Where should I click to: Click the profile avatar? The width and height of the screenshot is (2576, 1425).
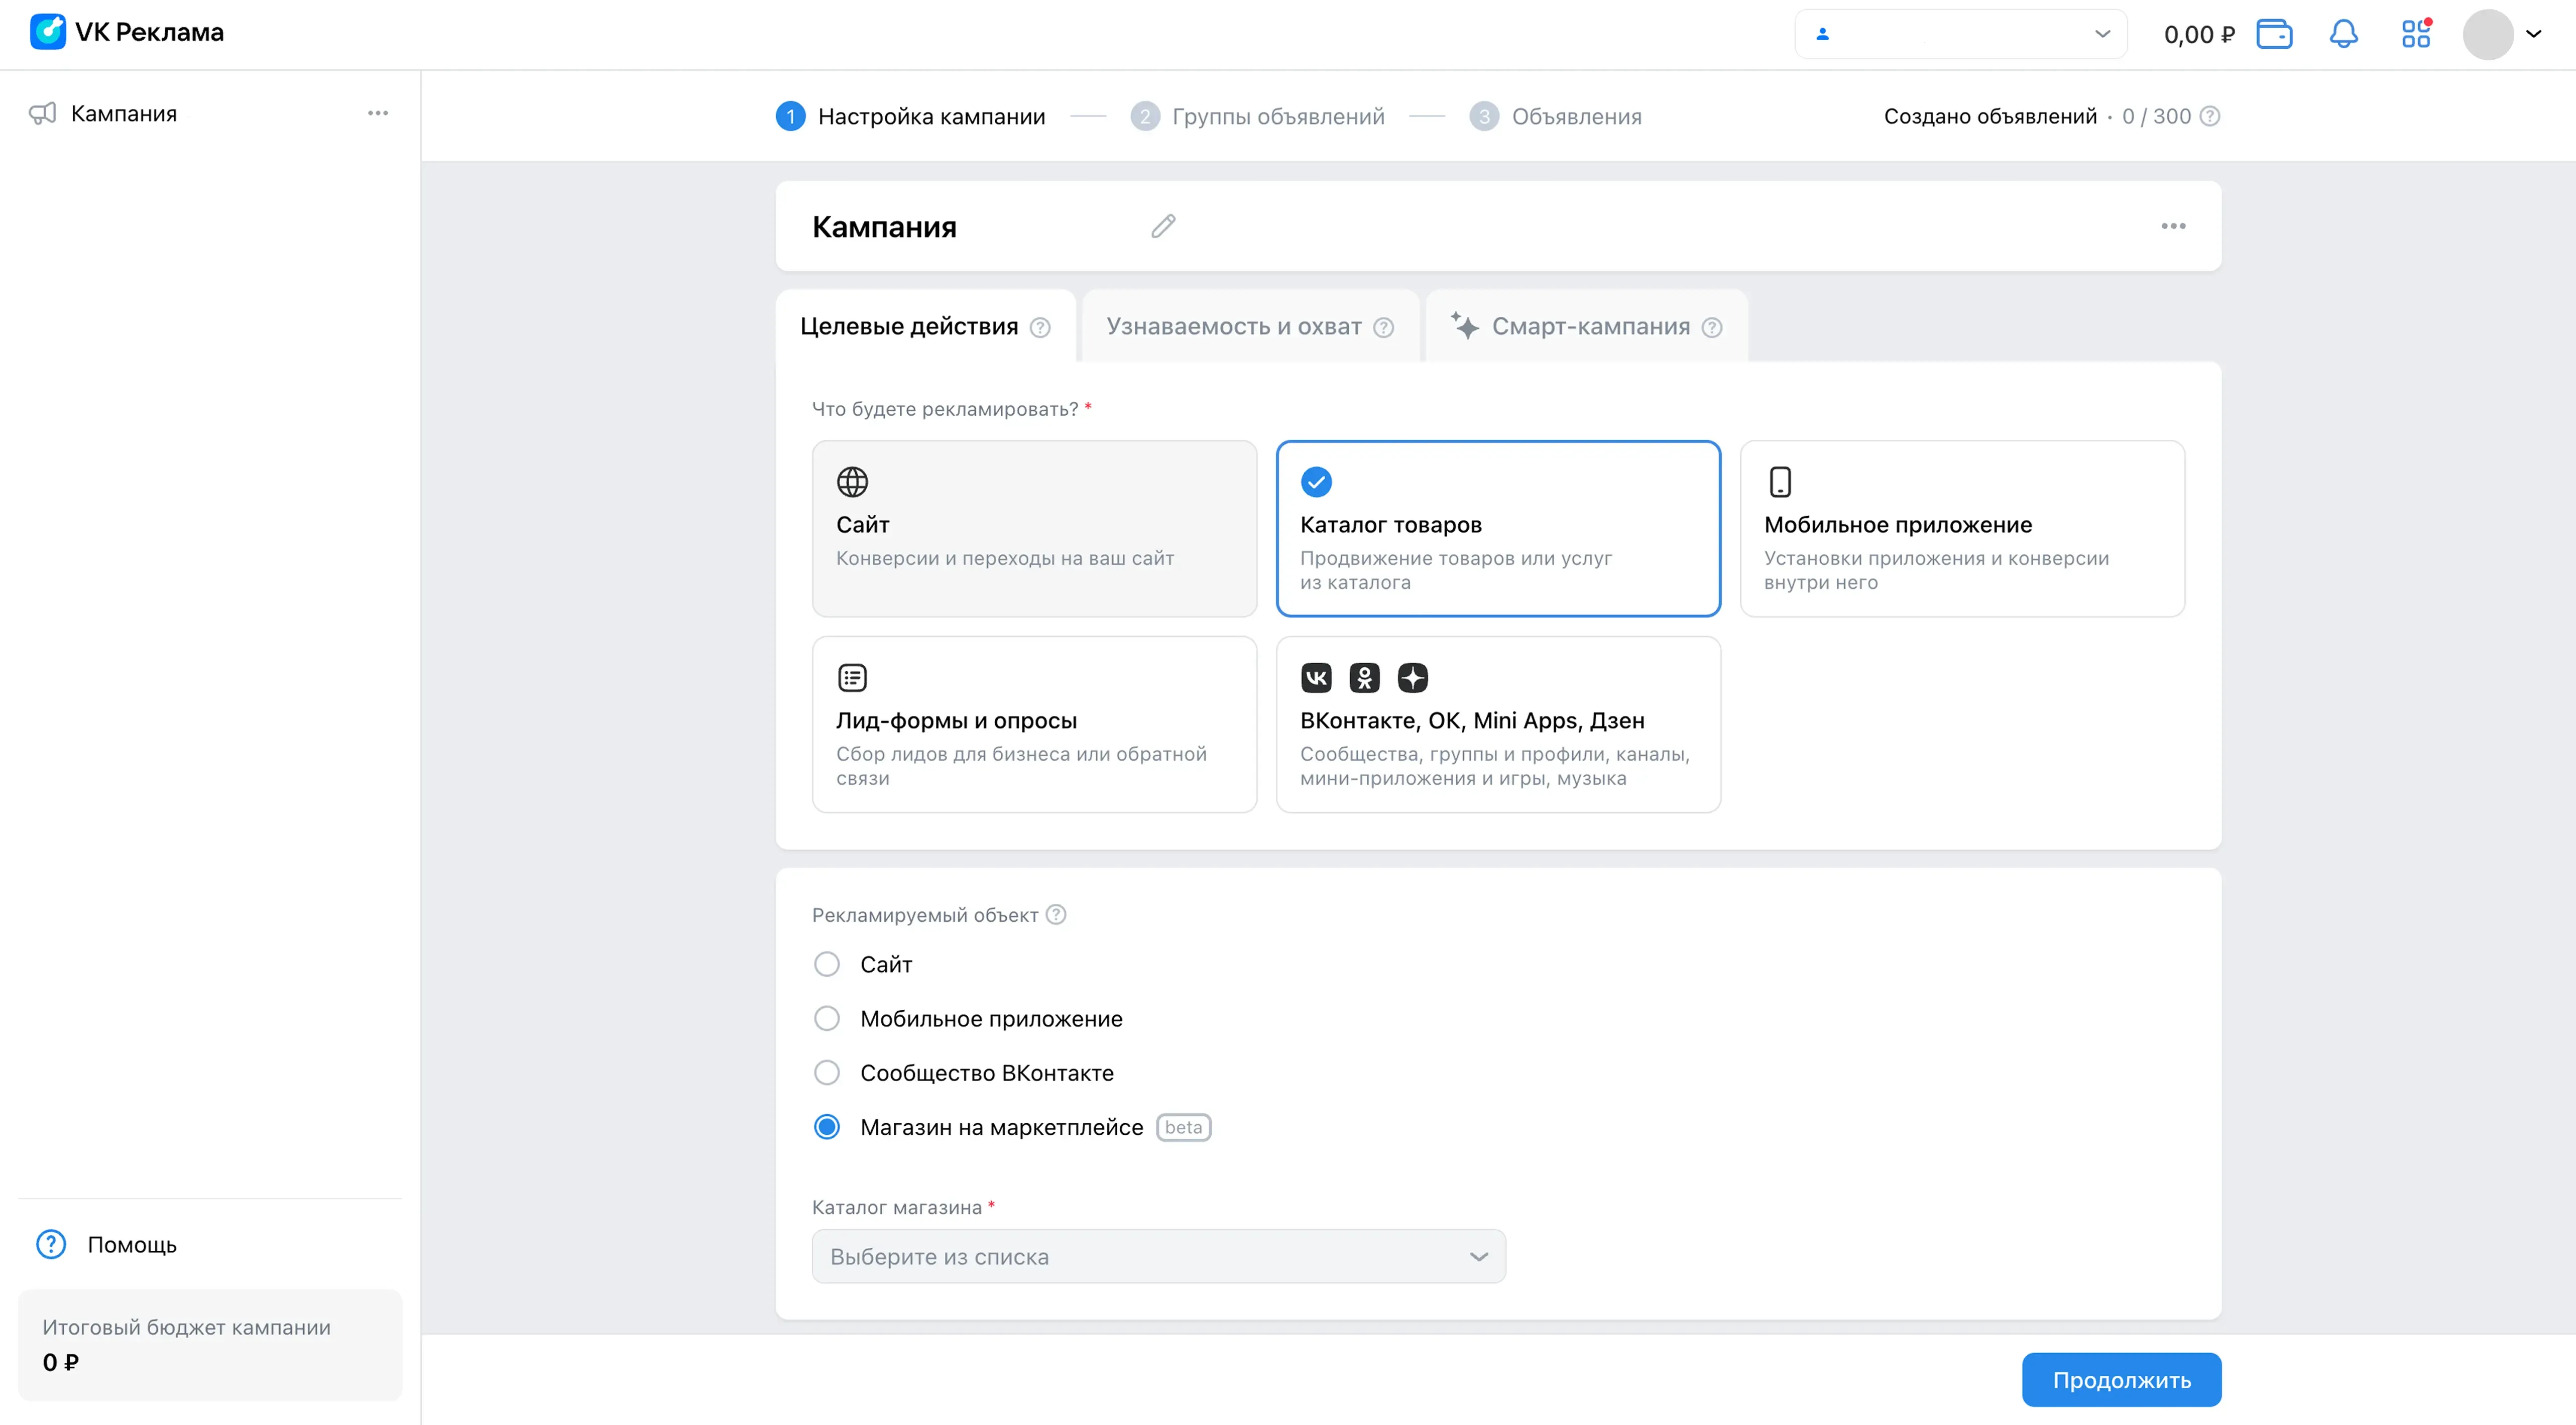[2488, 34]
